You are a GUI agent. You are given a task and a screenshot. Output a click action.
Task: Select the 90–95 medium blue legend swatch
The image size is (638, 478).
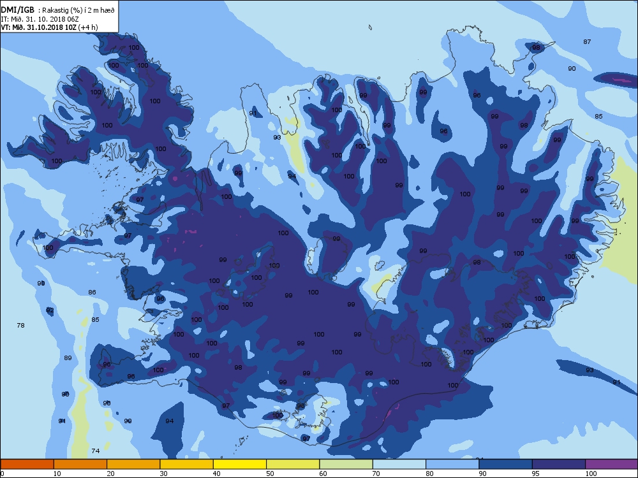[x=506, y=464]
